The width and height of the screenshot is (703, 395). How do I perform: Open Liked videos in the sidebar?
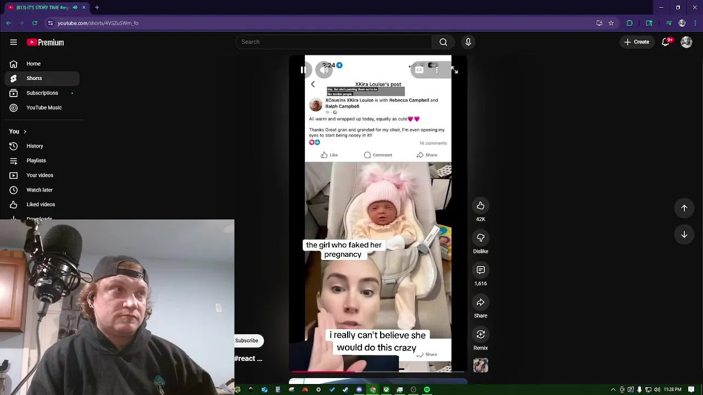click(x=42, y=205)
